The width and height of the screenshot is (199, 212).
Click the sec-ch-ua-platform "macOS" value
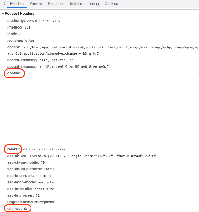(51, 169)
